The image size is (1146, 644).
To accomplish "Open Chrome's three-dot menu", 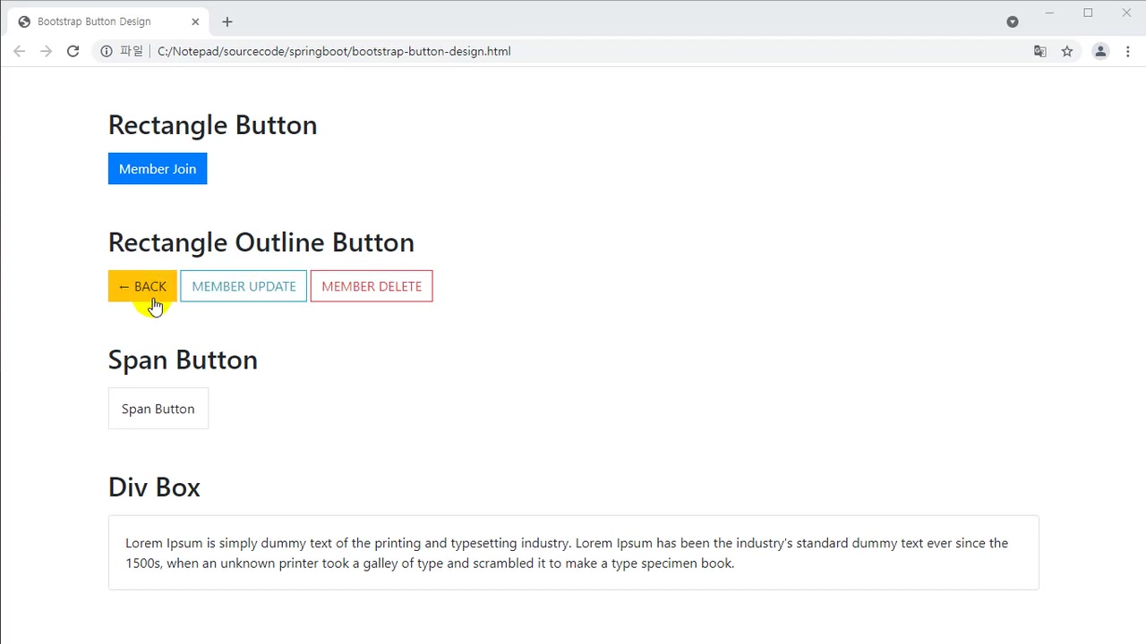I will click(1128, 51).
